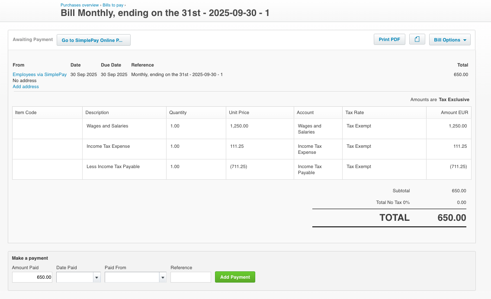The height and width of the screenshot is (299, 491).
Task: Click inside the Amount Paid field
Action: pos(32,277)
